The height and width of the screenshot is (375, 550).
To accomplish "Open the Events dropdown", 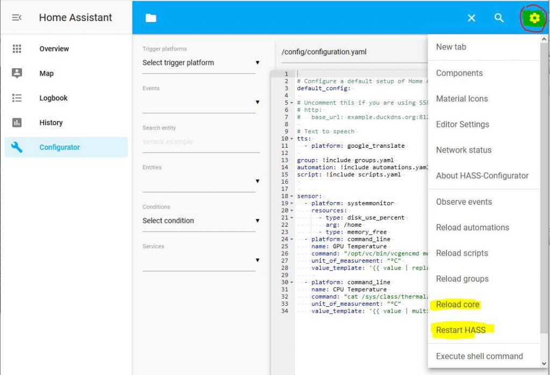I will (201, 102).
